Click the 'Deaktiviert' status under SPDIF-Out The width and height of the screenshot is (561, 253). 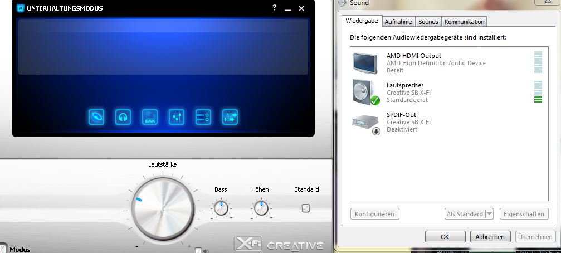[x=402, y=129]
